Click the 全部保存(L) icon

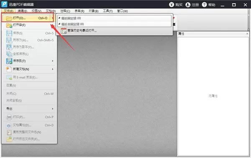[x=9, y=54]
